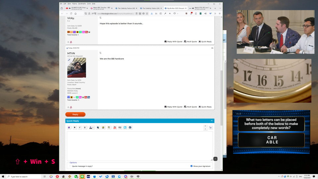The height and width of the screenshot is (179, 318).
Task: Toggle bold formatting in Quick Reply editor
Action: pyautogui.click(x=75, y=127)
